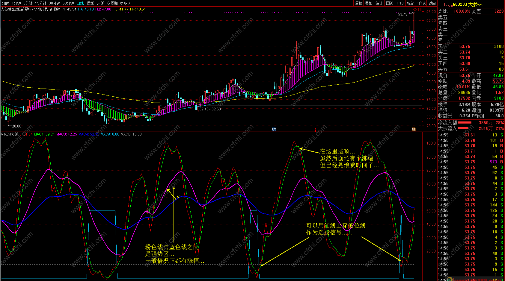The image size is (505, 281).
Task: Click the small window layout icon beside diamond
Action: (420, 9)
